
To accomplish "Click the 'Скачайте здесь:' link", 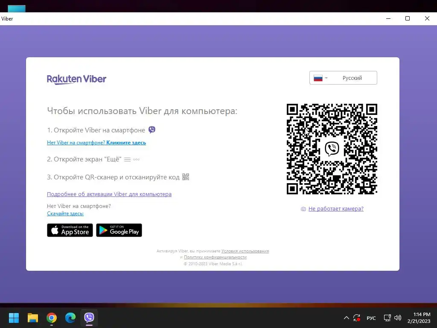I will (x=65, y=214).
